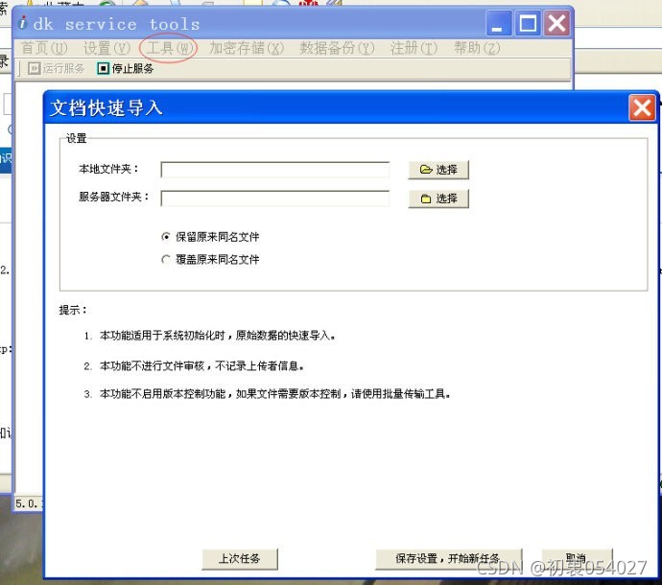Image resolution: width=662 pixels, height=585 pixels.
Task: Click the 上次任务 button
Action: [x=240, y=559]
